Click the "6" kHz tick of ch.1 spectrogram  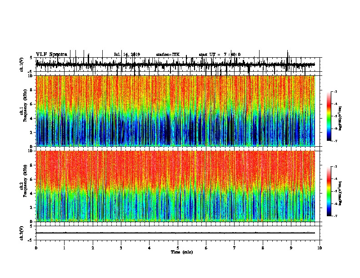[x=31, y=104]
